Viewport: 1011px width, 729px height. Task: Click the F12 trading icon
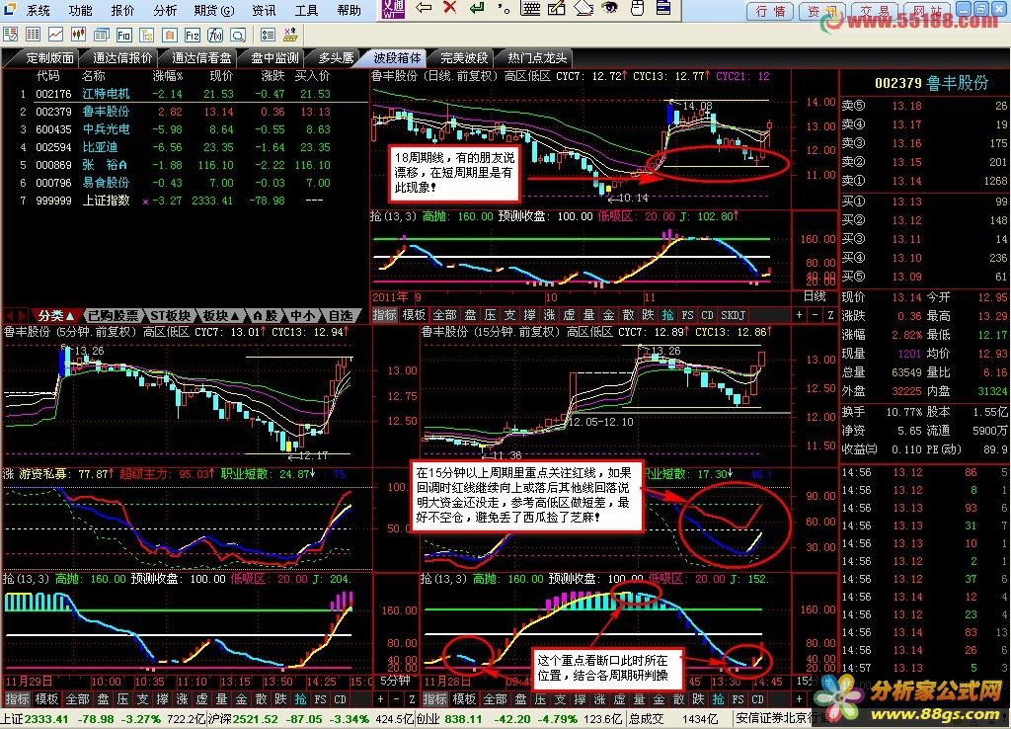click(193, 35)
